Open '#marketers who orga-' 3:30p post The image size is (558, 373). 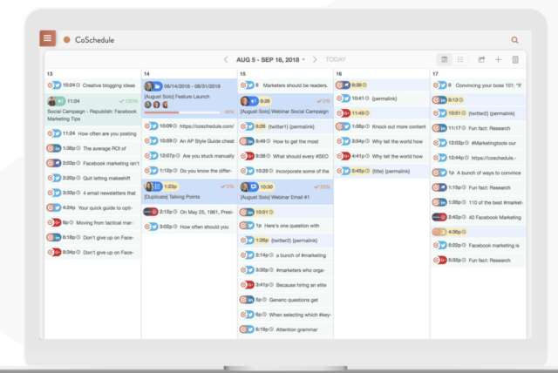click(x=285, y=270)
